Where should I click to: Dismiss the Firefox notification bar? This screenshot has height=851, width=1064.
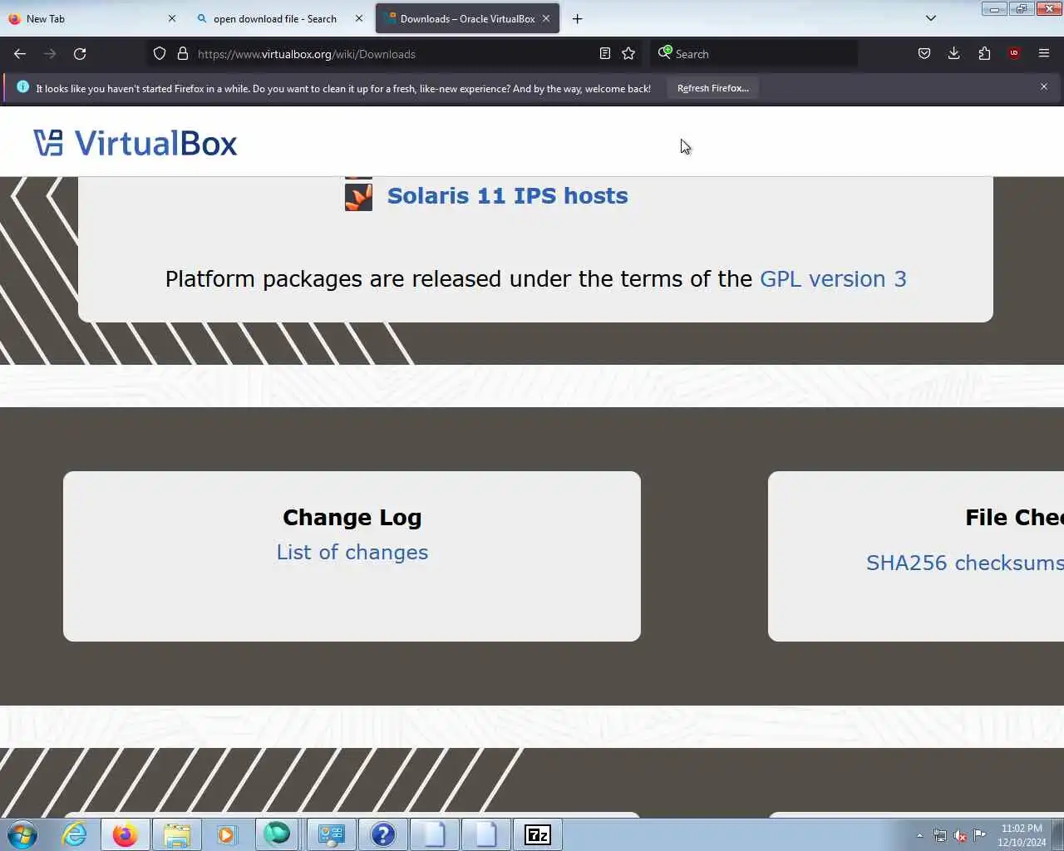click(1044, 86)
